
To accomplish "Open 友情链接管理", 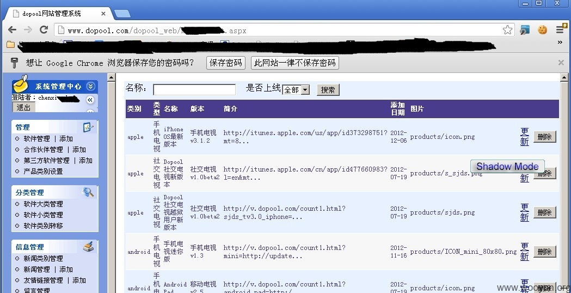I will (44, 280).
